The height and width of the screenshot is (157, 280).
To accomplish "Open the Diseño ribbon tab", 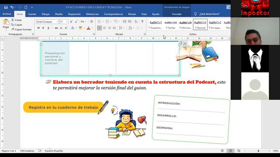I will pyautogui.click(x=59, y=14).
